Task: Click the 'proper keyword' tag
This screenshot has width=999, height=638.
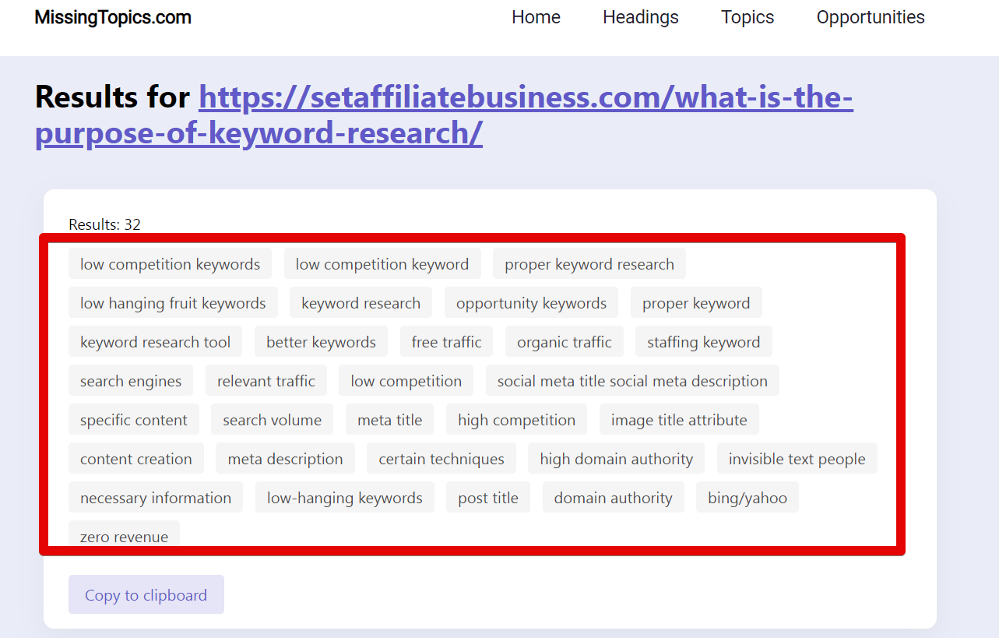Action: click(x=696, y=303)
